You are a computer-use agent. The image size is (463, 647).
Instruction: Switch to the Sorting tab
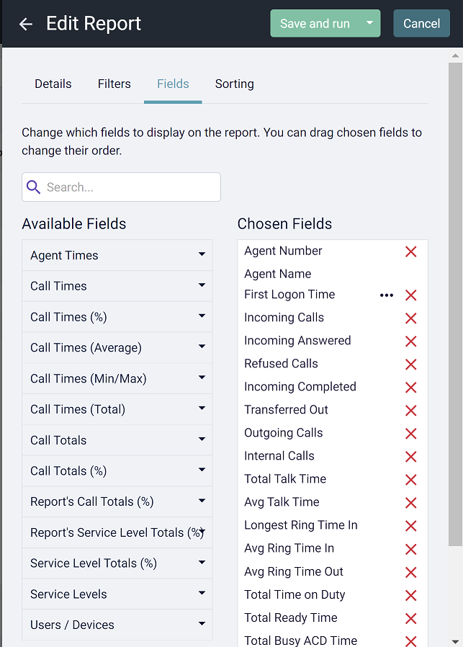(234, 84)
